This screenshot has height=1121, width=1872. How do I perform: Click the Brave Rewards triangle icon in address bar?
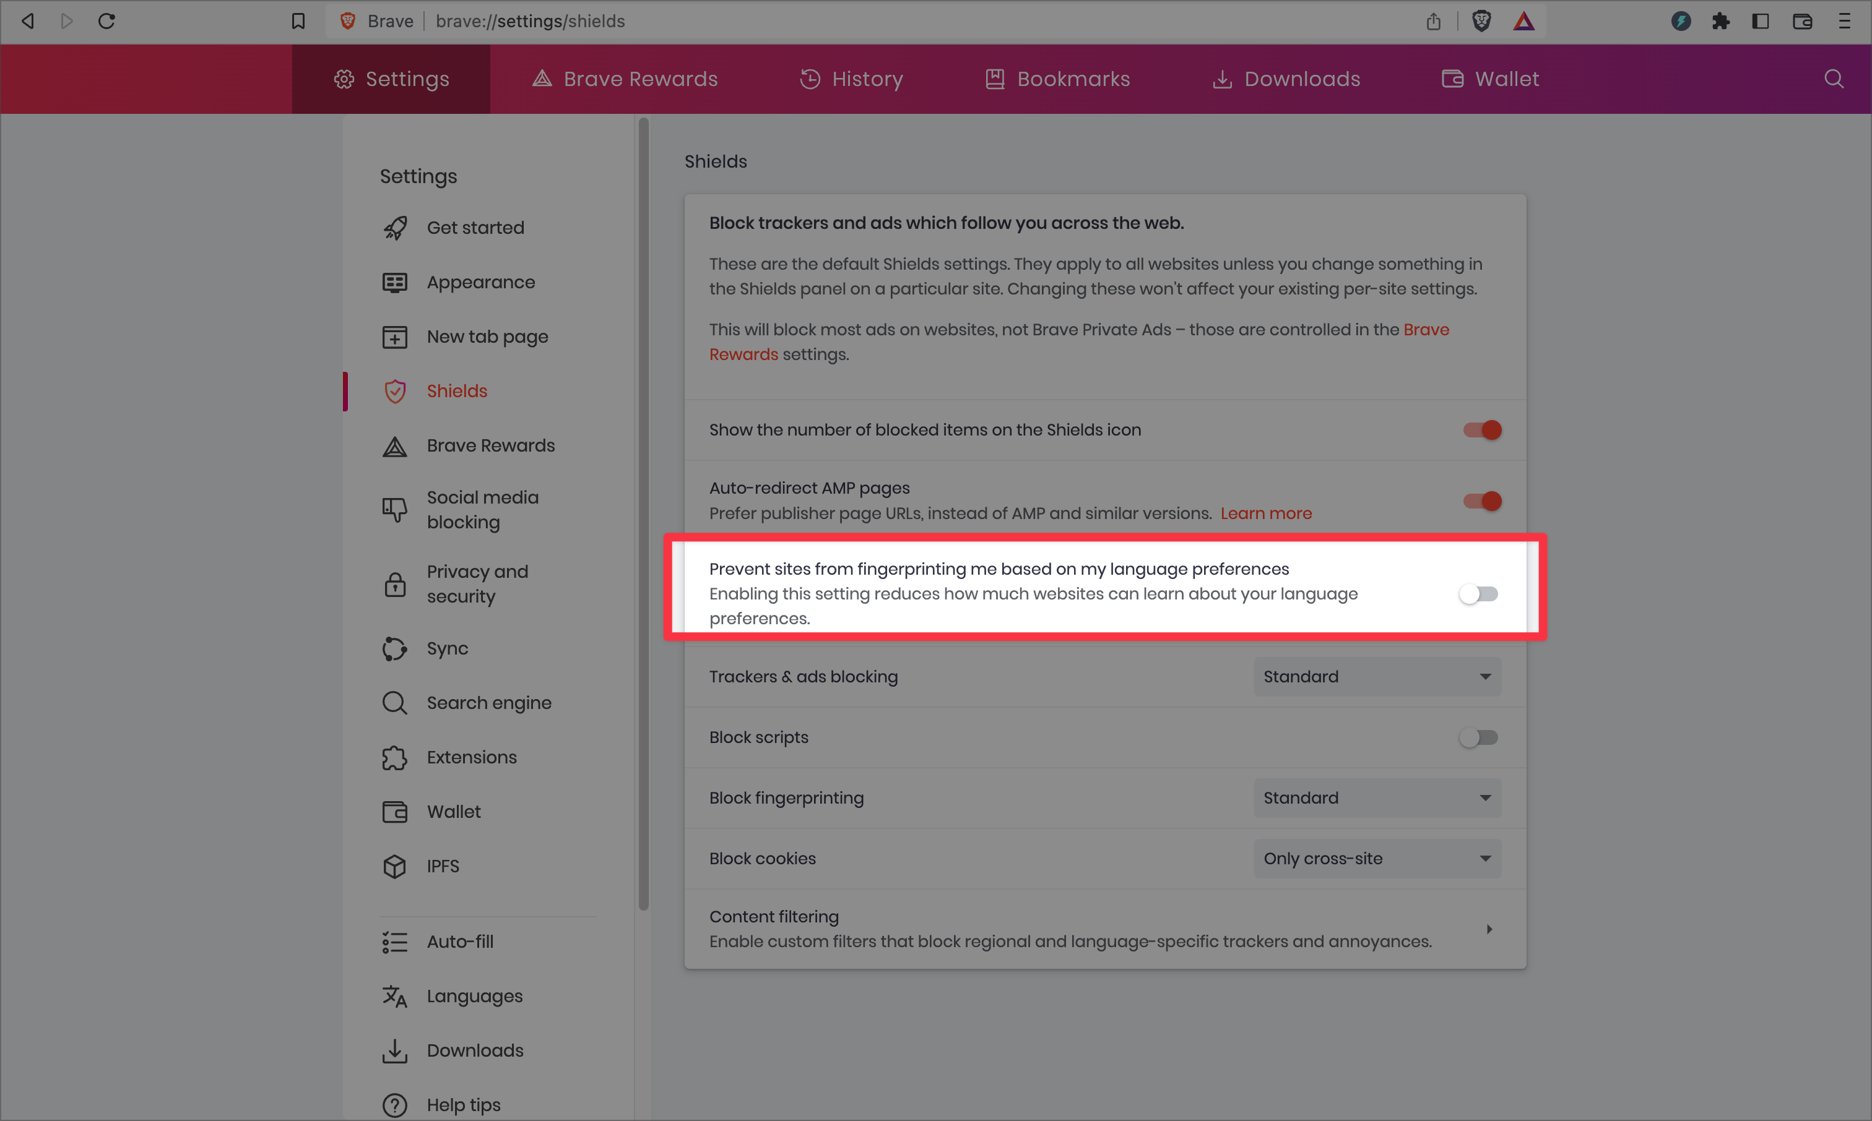1523,21
